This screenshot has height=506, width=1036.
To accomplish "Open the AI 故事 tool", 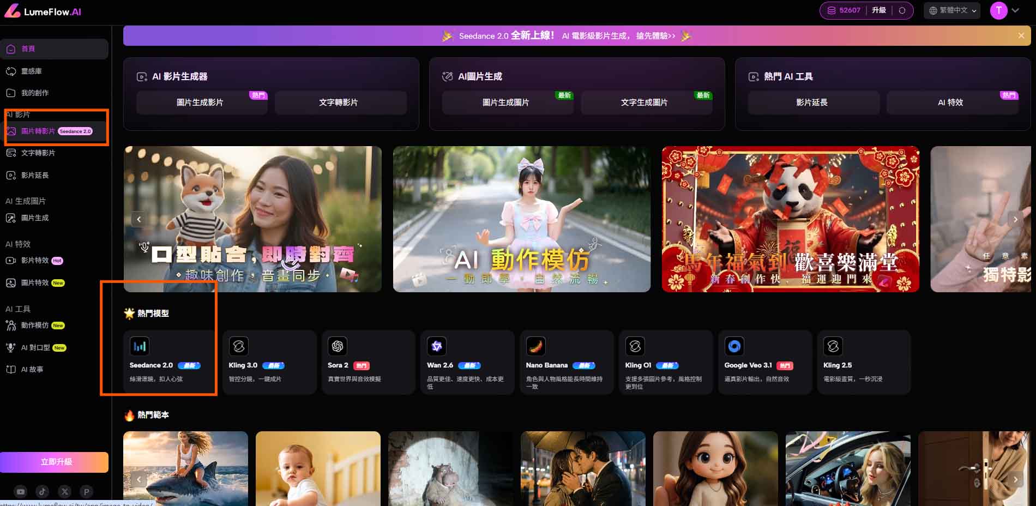I will click(x=33, y=369).
